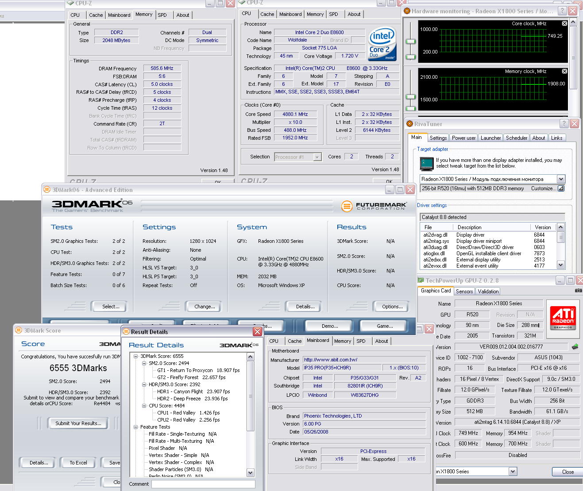Viewport: 583px width, 491px height.
Task: Collapse the Feature Tests tree node
Action: 136,427
